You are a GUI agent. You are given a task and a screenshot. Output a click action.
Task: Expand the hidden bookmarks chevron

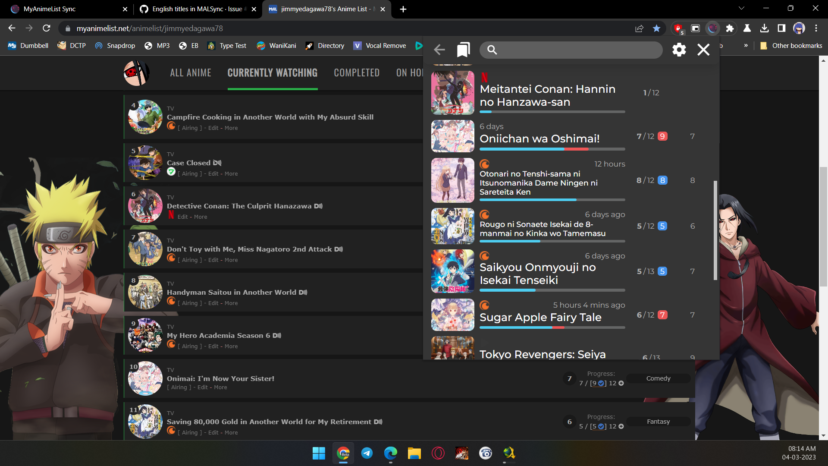click(746, 45)
